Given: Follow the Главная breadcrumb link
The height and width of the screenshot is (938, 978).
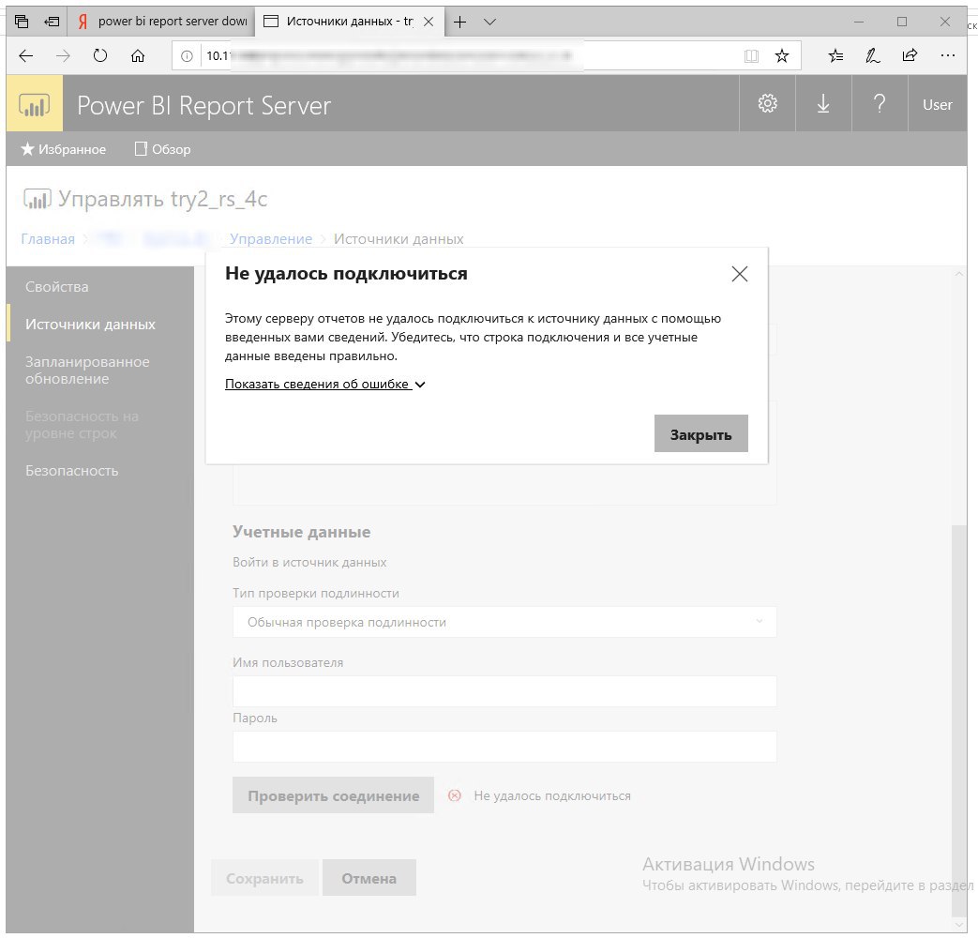Looking at the screenshot, I should pyautogui.click(x=48, y=239).
